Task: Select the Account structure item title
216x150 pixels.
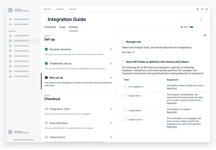Action: pyautogui.click(x=60, y=49)
